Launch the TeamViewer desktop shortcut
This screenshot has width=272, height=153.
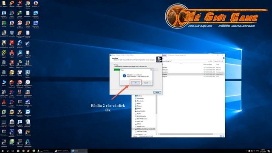[28, 113]
